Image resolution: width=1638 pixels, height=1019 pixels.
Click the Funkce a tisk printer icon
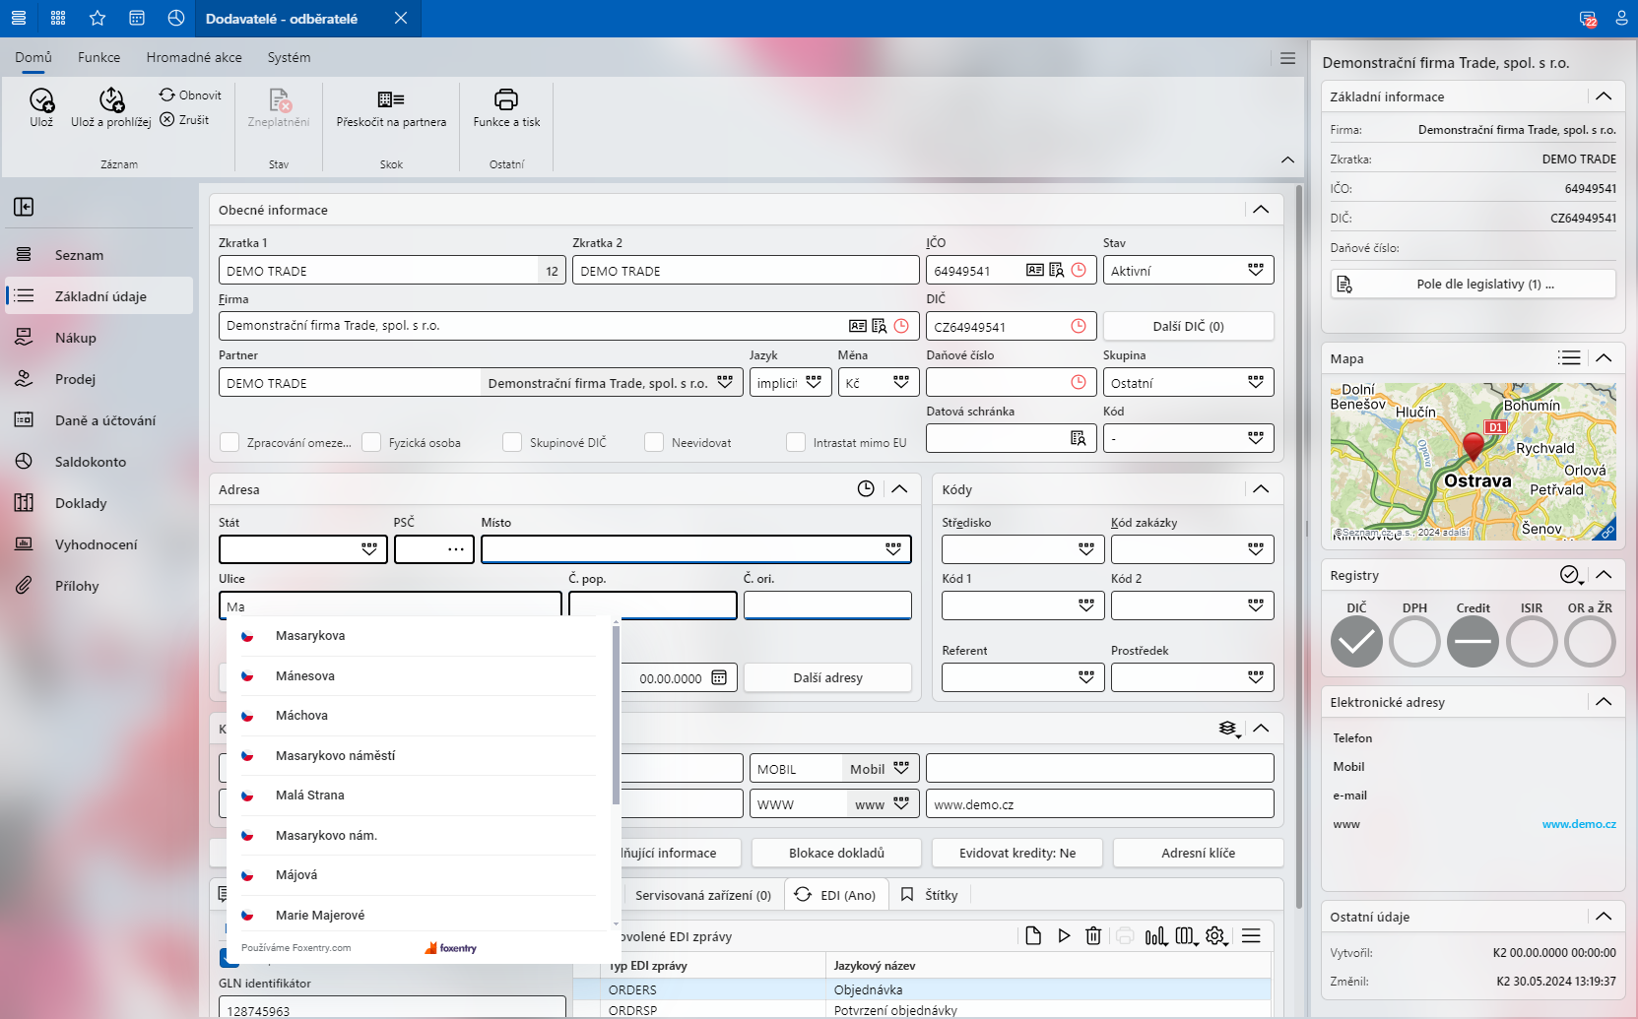[505, 99]
